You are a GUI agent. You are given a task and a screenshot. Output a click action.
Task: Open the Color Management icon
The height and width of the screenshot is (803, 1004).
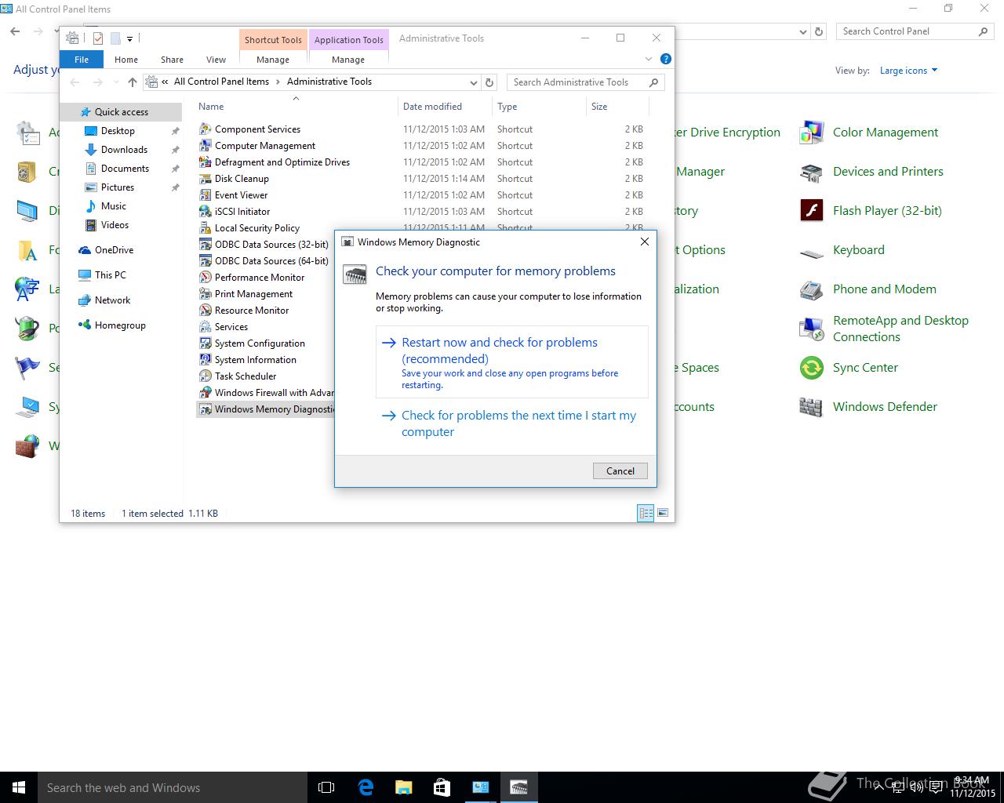coord(811,133)
